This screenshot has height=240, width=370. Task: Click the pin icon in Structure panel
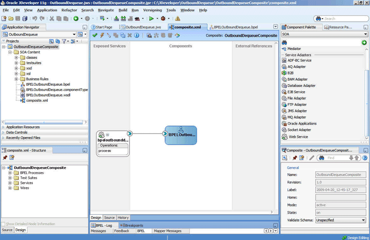pyautogui.click(x=5, y=157)
